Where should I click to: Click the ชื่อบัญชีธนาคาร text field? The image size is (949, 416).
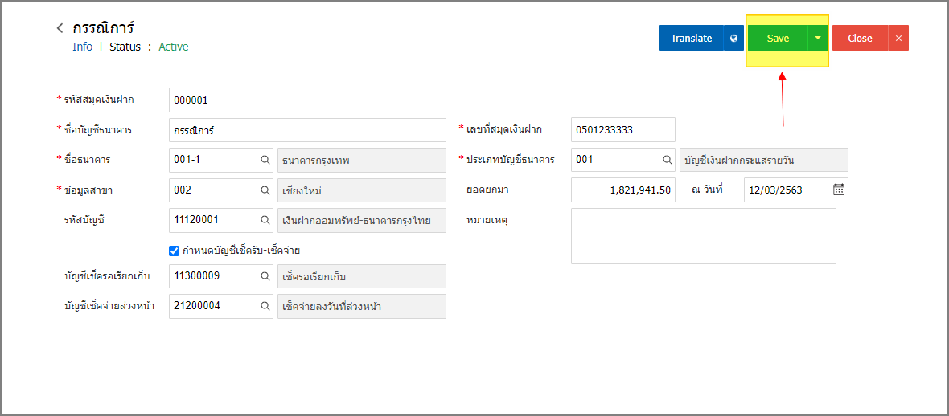[307, 130]
